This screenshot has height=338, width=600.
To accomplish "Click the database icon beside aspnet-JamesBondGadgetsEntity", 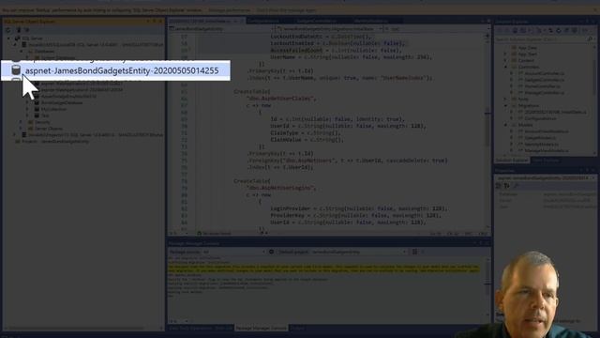I will click(16, 70).
